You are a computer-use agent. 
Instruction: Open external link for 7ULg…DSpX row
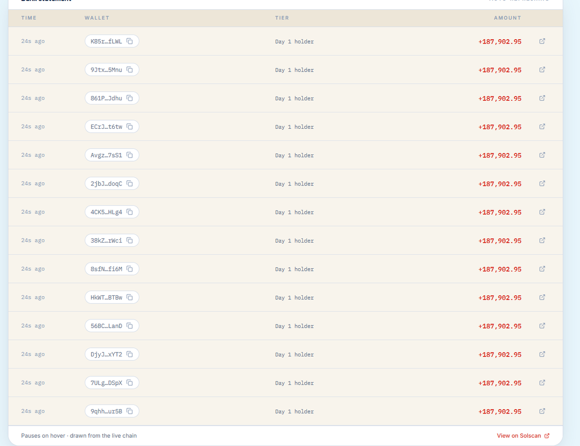(x=542, y=383)
